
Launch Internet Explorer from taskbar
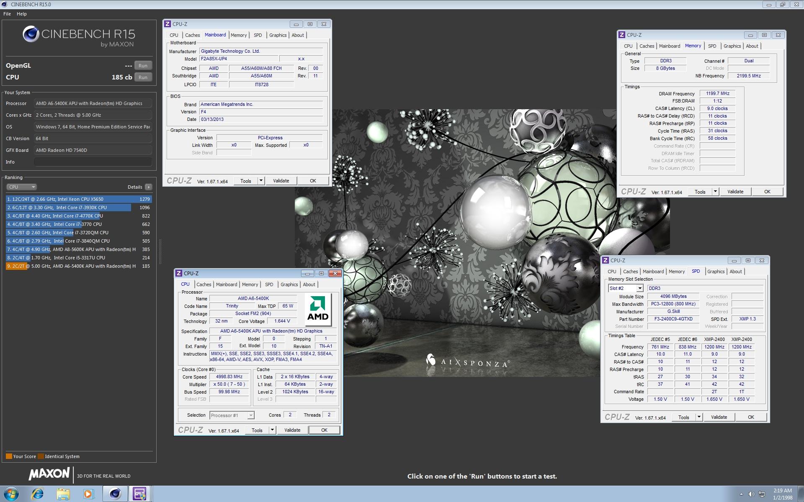(x=38, y=494)
